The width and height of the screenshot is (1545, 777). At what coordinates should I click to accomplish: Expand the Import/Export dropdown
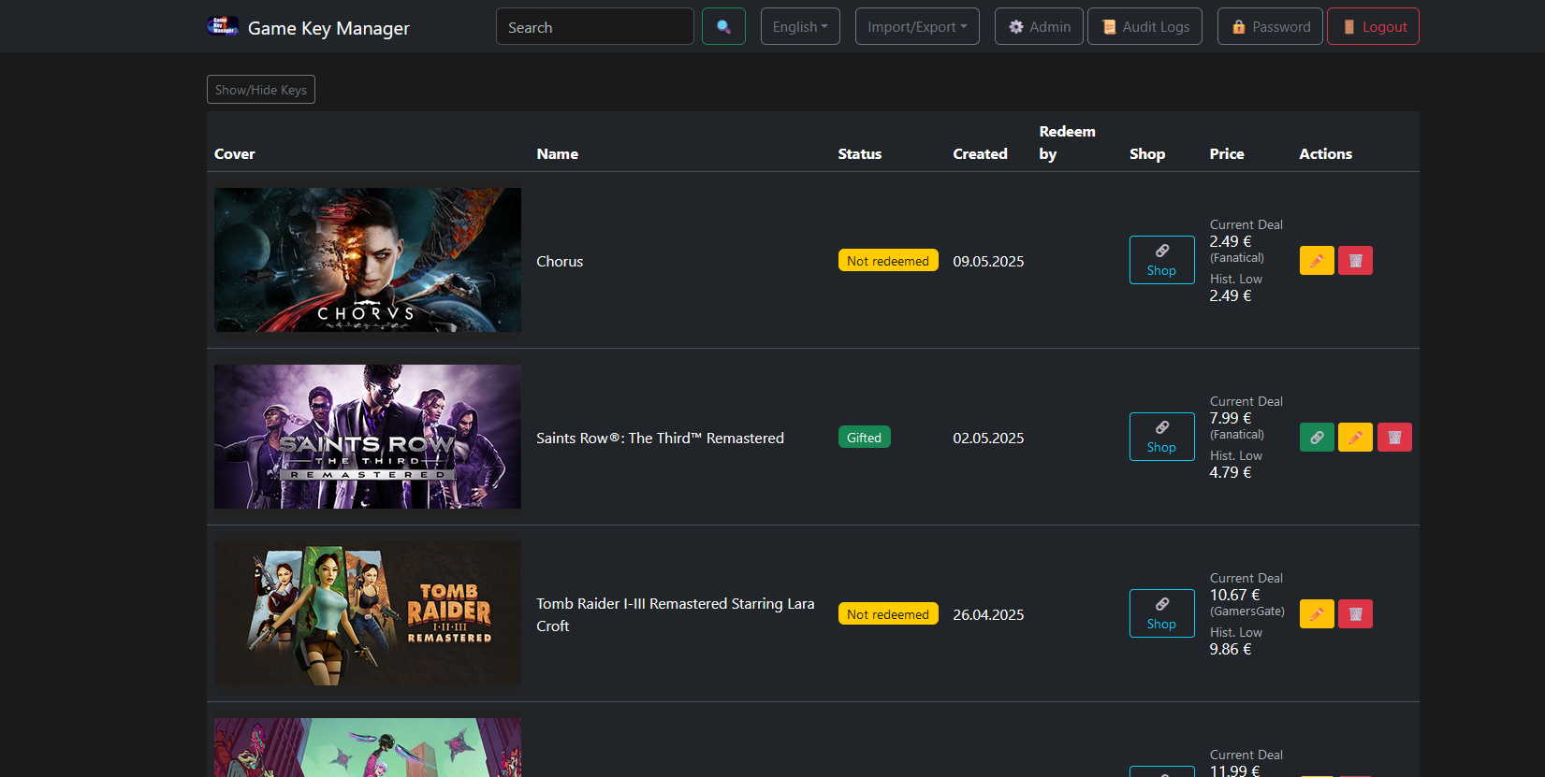pyautogui.click(x=917, y=27)
